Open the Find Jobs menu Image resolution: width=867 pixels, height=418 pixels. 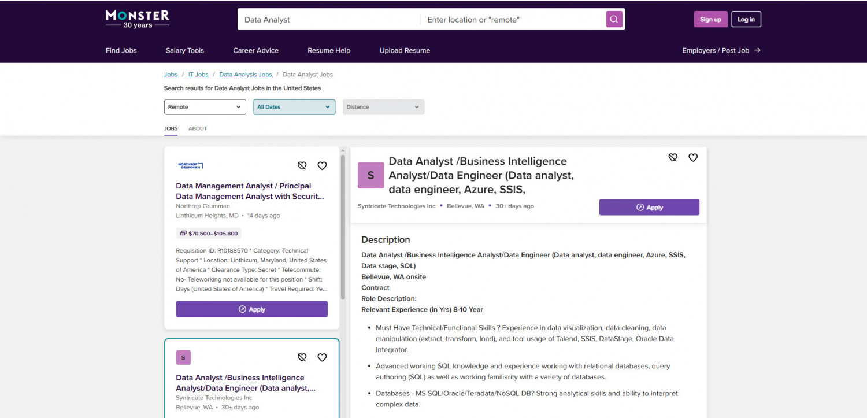121,50
